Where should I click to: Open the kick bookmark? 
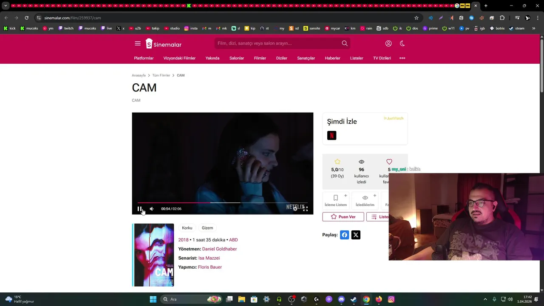click(x=9, y=28)
